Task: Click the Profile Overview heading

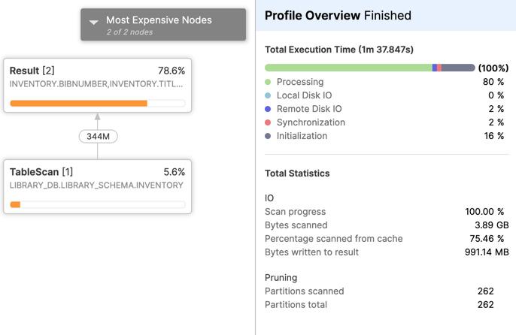Action: 338,15
